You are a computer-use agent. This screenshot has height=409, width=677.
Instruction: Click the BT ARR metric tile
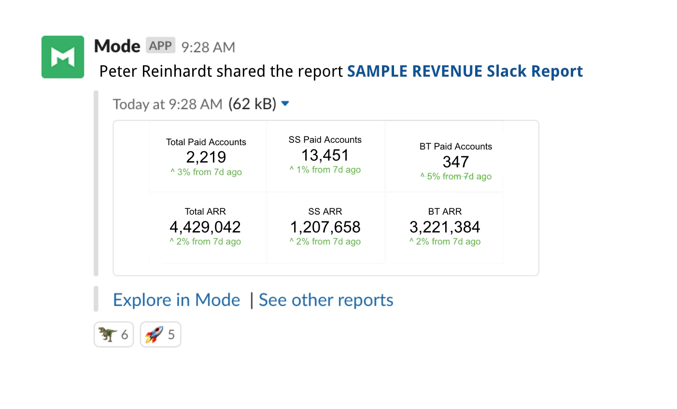pyautogui.click(x=444, y=228)
